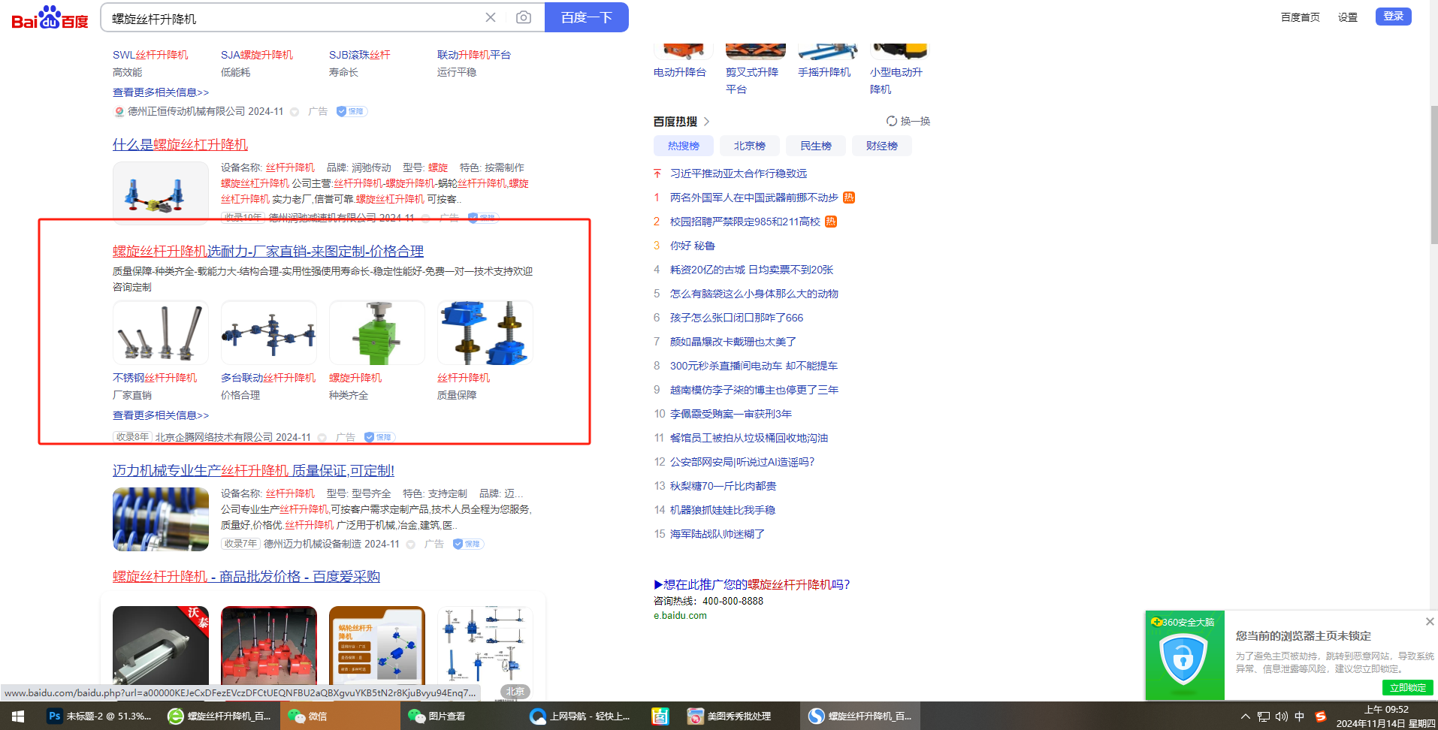Click the 保障 badge beside 北京企腾网络技术有限公司
This screenshot has width=1438, height=730.
coord(379,437)
